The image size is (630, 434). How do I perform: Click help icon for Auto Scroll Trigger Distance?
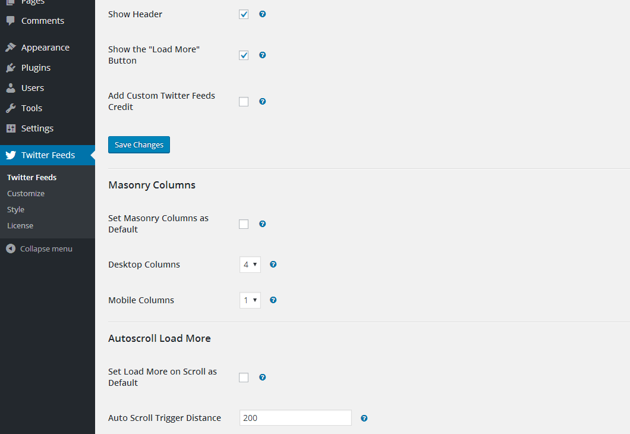364,418
